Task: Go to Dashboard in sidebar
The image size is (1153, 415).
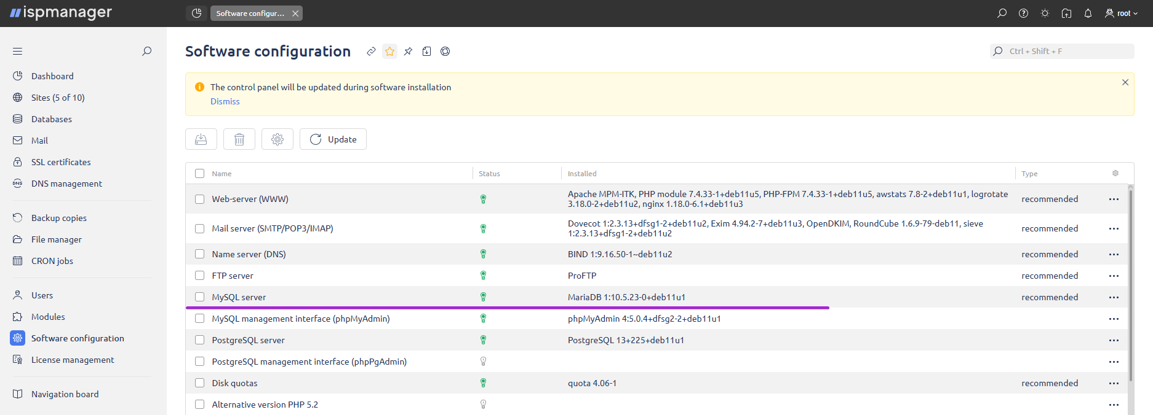Action: (x=52, y=76)
